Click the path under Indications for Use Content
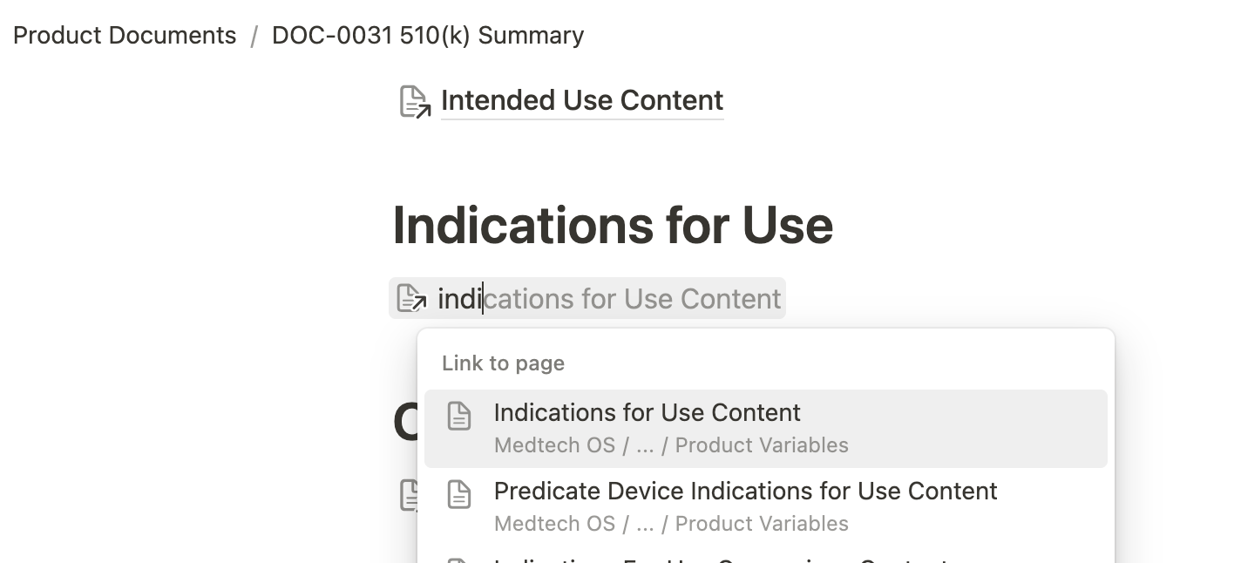This screenshot has width=1234, height=563. pyautogui.click(x=670, y=445)
